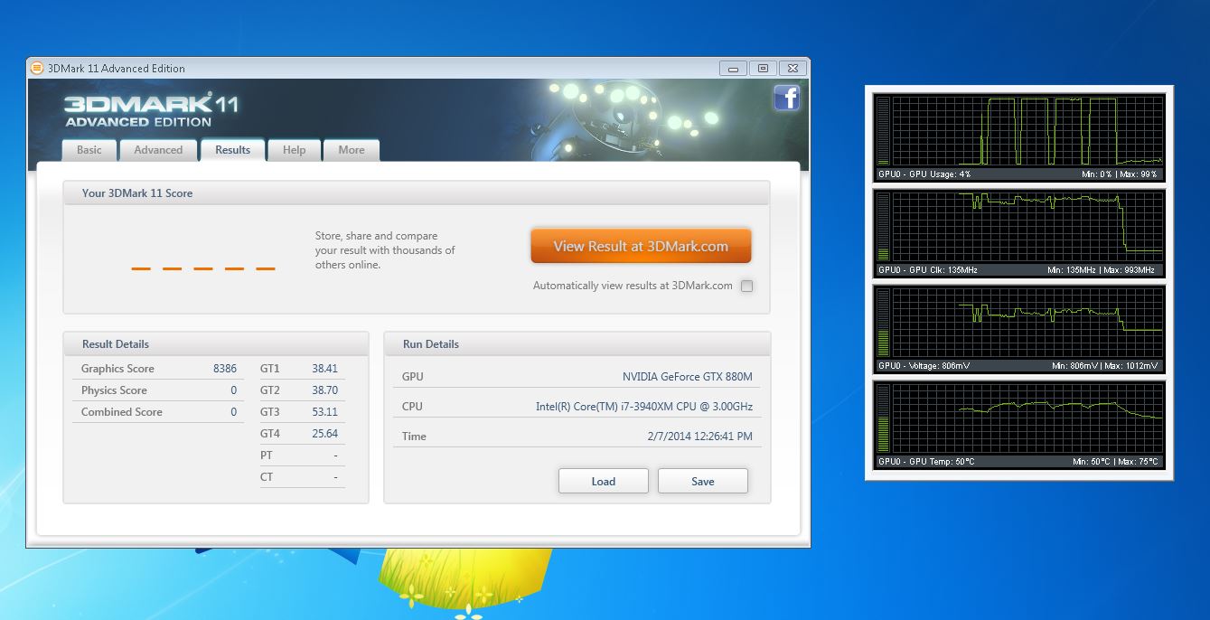Image resolution: width=1210 pixels, height=620 pixels.
Task: Click the 3DMark app icon in title bar
Action: pos(37,68)
